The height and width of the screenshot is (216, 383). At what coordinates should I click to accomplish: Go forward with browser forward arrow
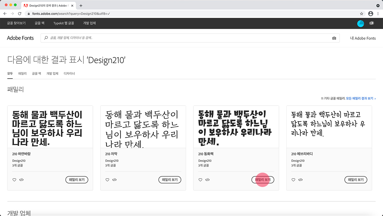tap(12, 14)
